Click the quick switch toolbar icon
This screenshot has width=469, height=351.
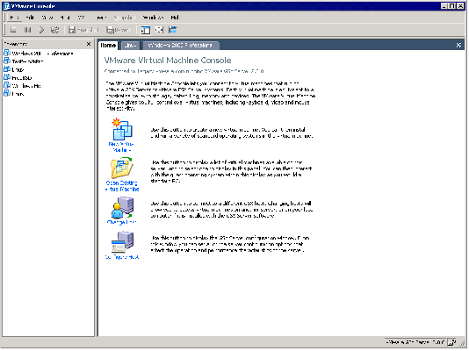click(173, 30)
